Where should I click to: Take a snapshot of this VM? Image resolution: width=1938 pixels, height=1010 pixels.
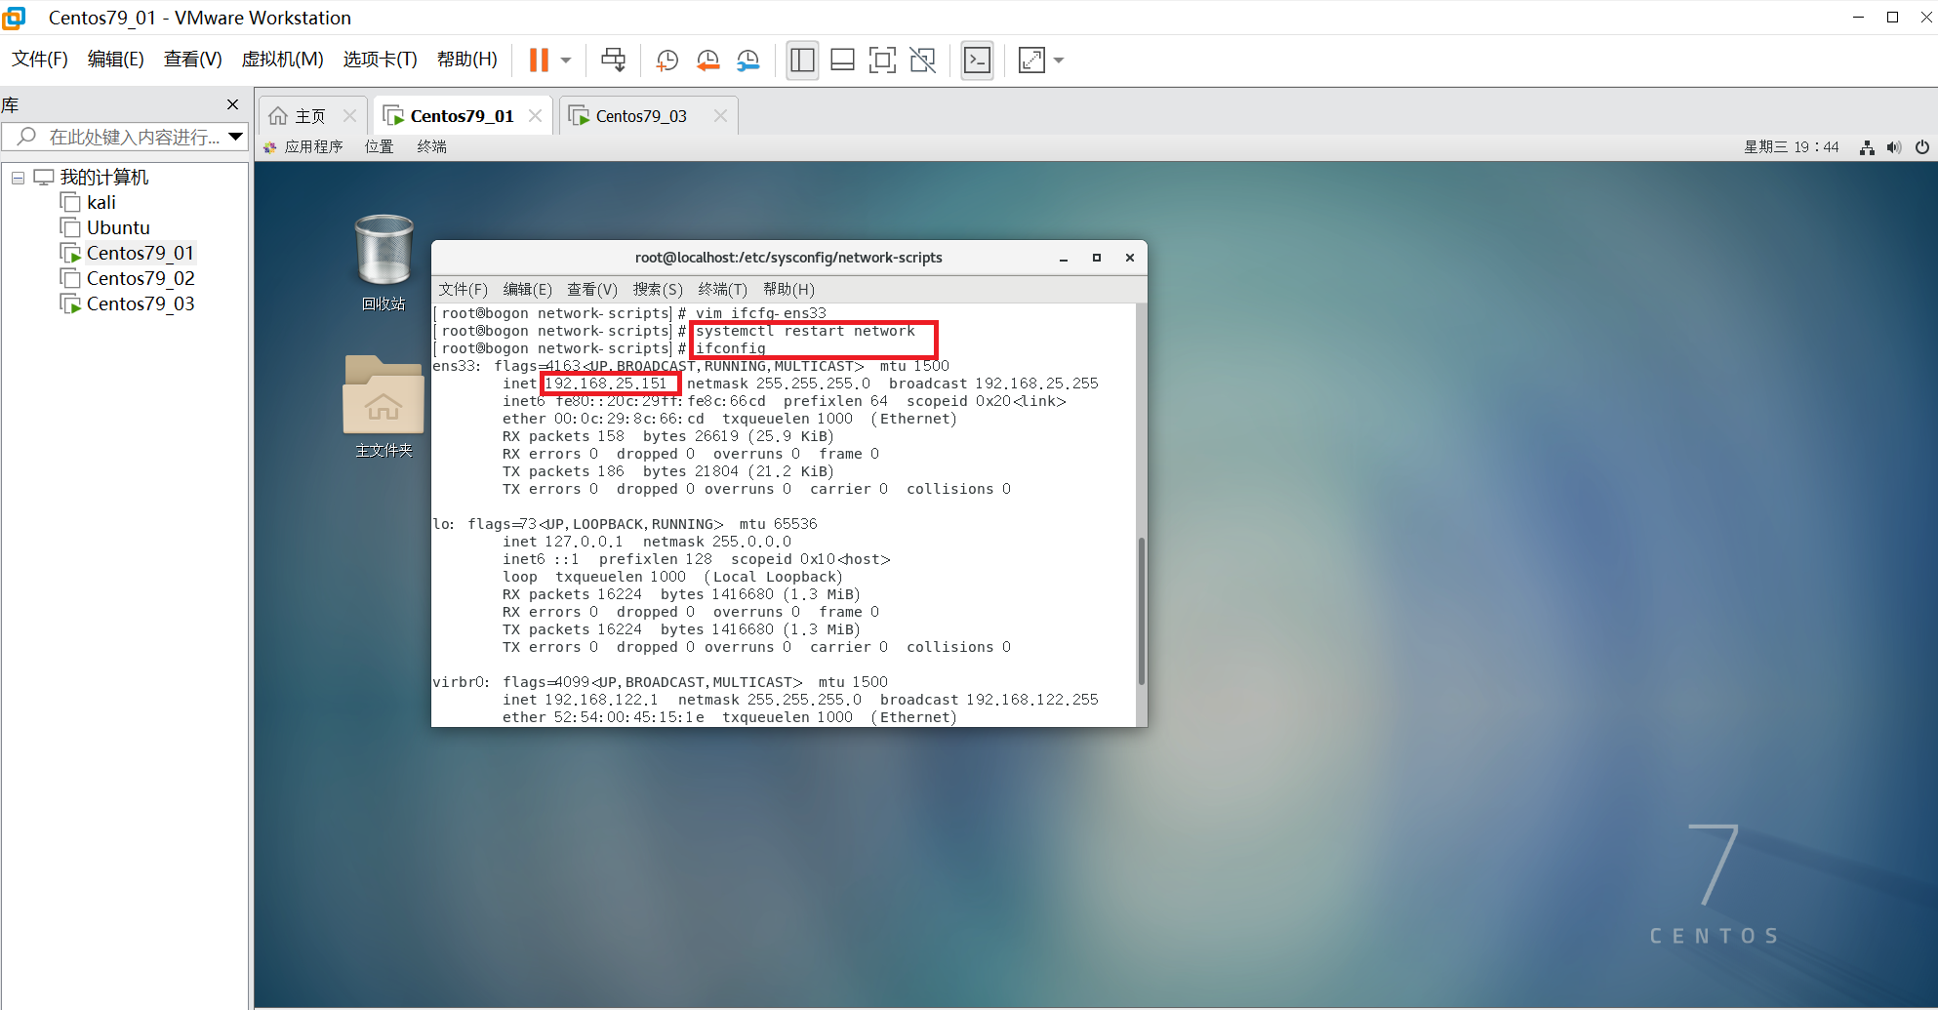[667, 61]
